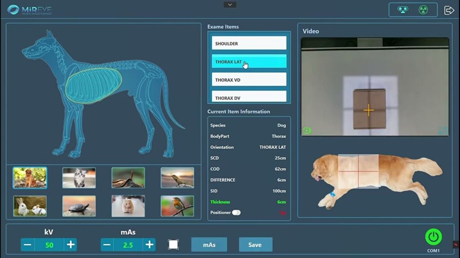Click the MiREYE logo

(29, 9)
